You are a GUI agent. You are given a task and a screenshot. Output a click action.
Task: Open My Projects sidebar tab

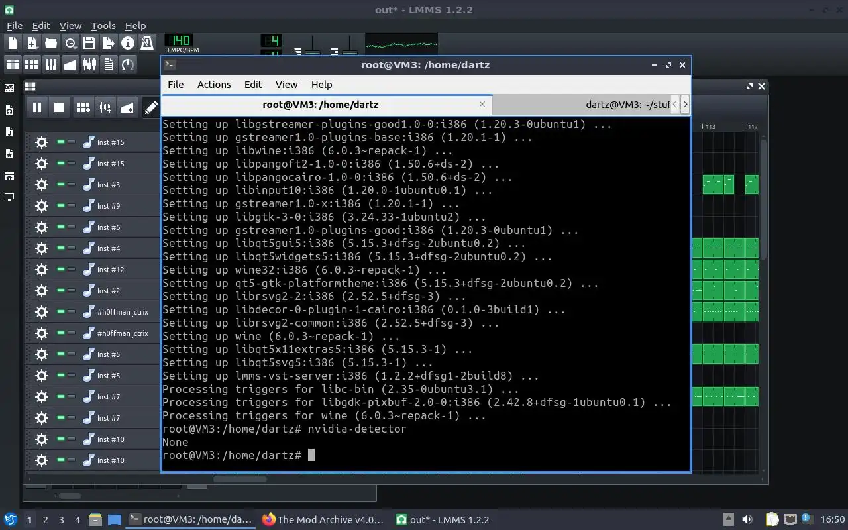[9, 110]
